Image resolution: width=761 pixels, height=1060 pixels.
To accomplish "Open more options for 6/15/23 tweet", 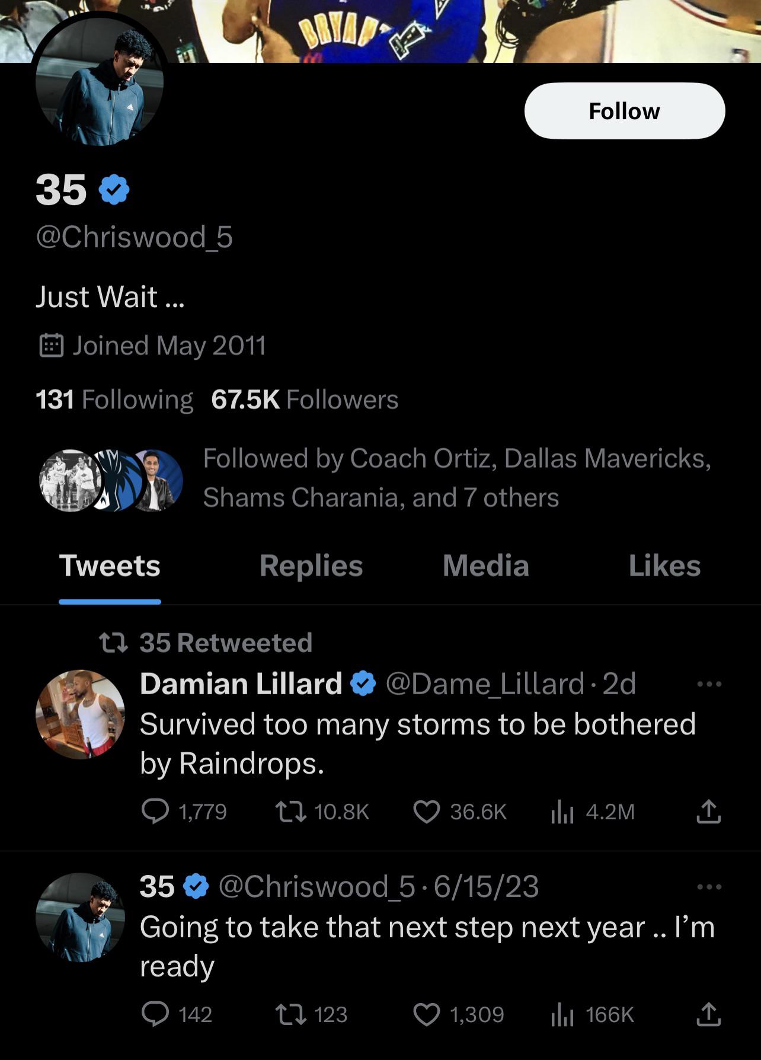I will point(709,887).
